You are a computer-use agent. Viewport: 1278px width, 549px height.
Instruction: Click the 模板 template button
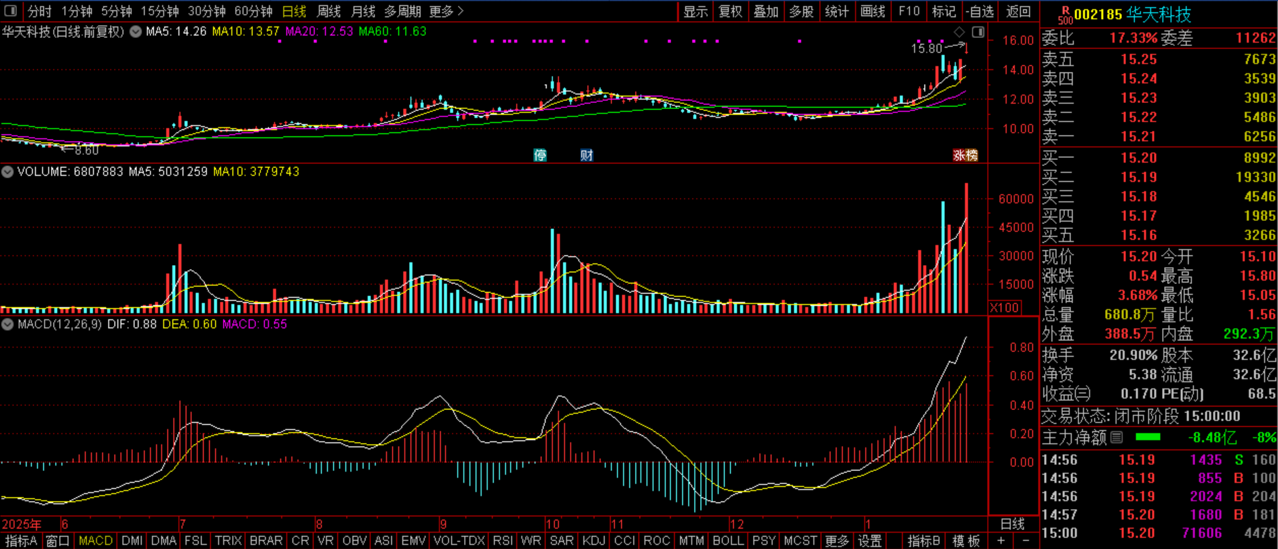(966, 541)
